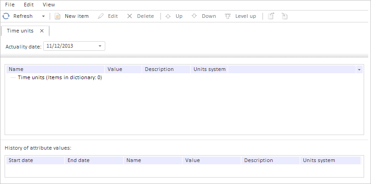371x184 pixels.
Task: Click the Delete X icon
Action: (130, 16)
